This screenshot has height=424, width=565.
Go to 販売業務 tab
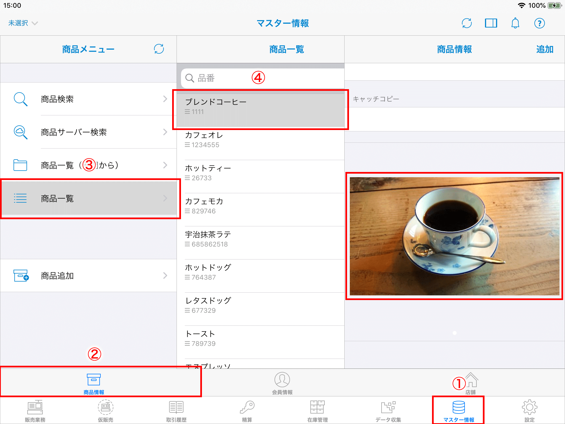[x=35, y=410]
